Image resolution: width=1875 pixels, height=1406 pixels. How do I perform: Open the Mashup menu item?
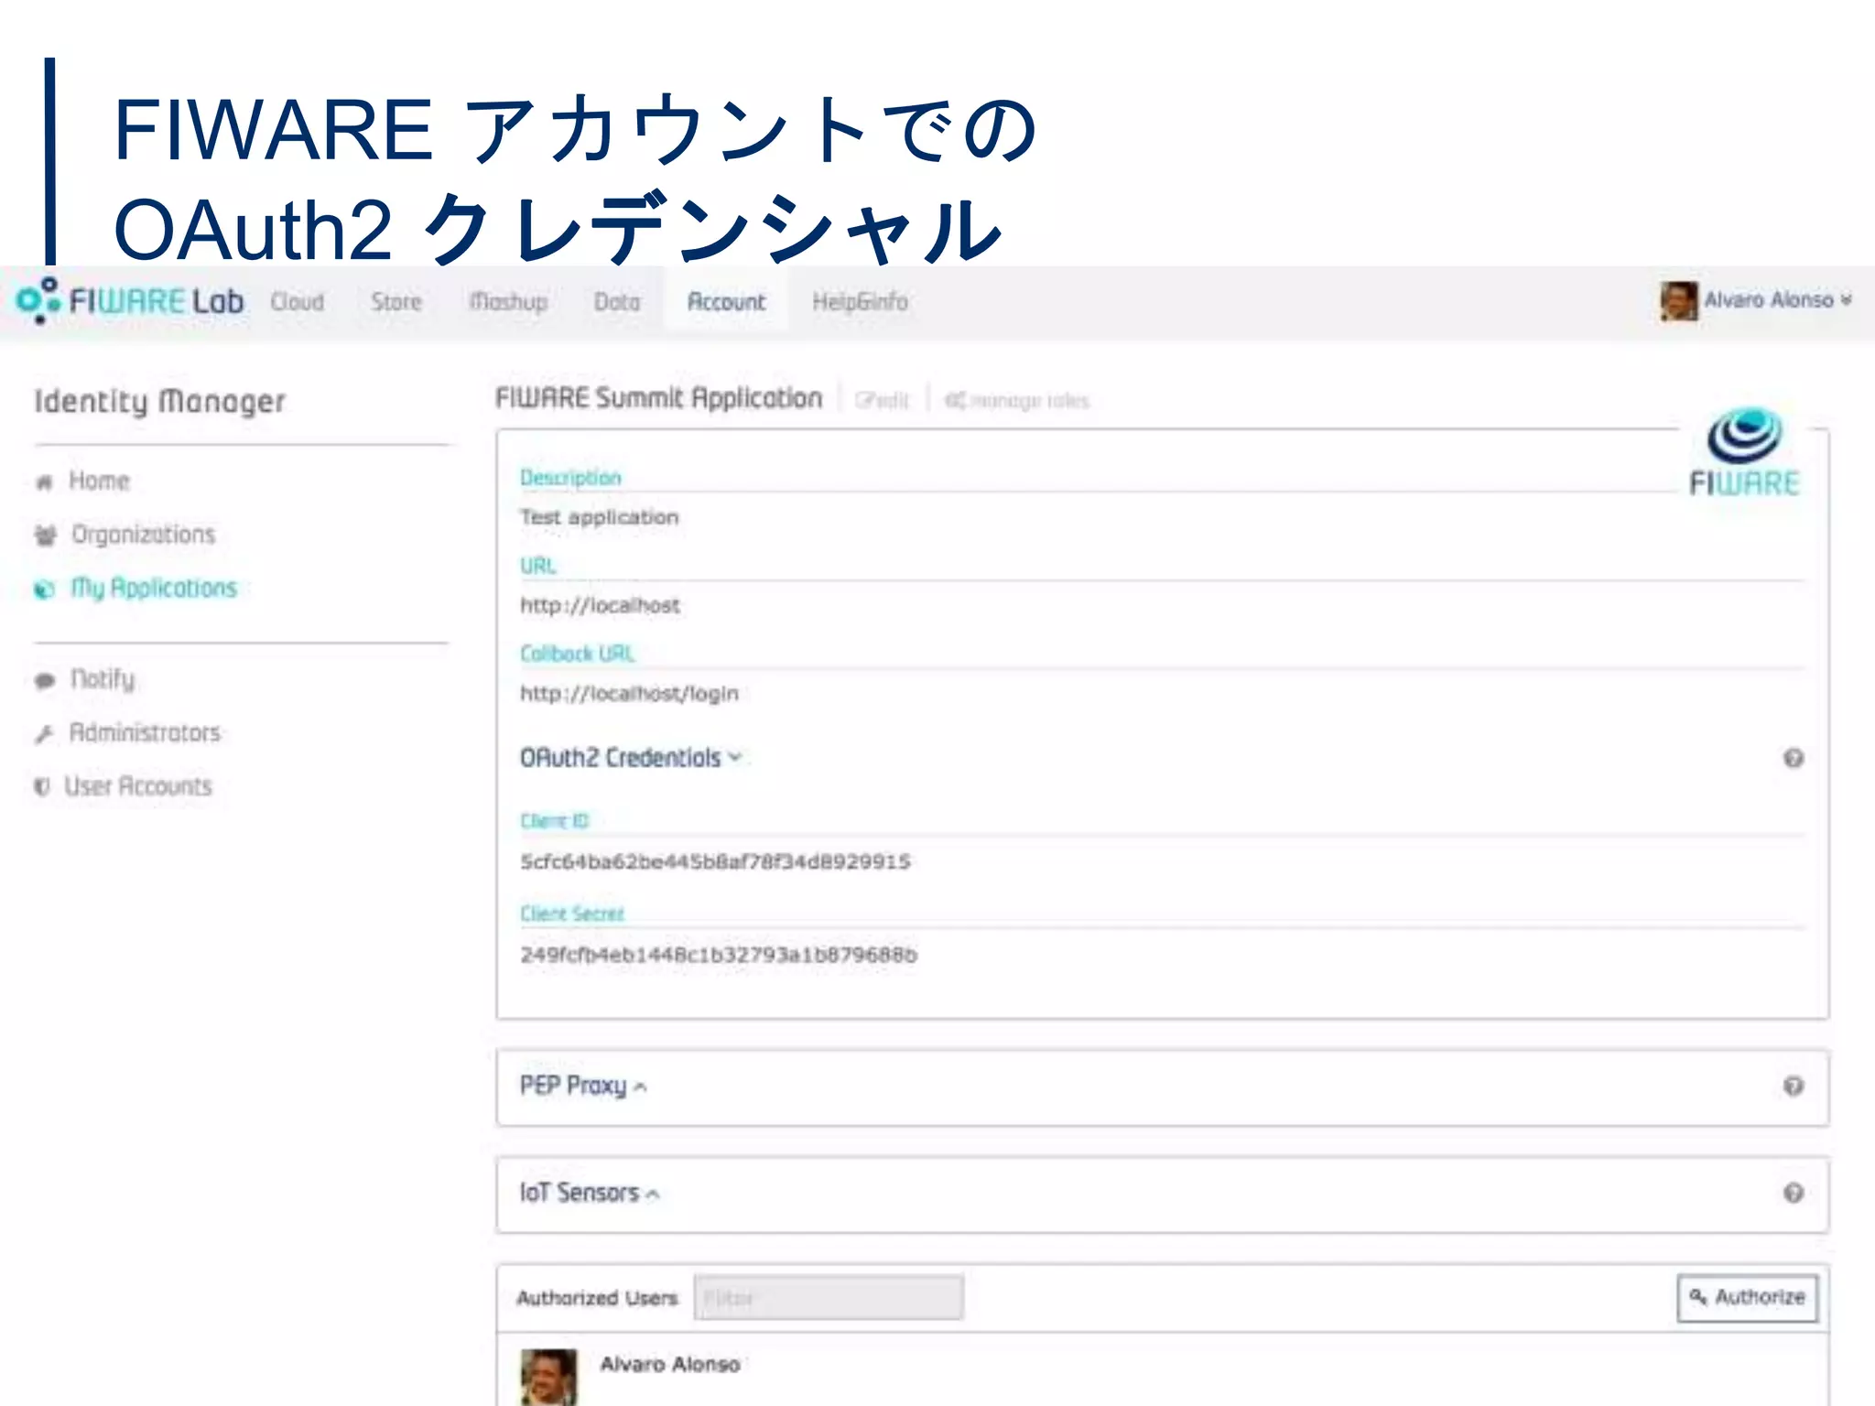point(508,301)
